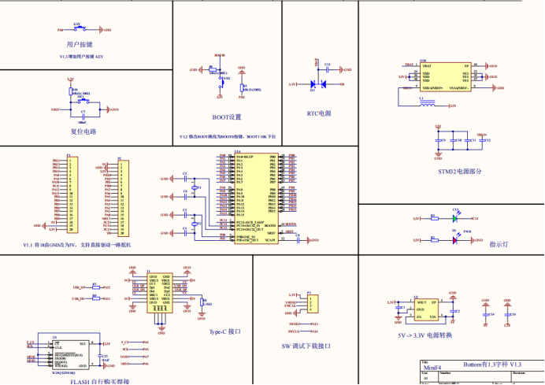545x385 pixels.
Task: Select the SW1 reset pushbutton symbol
Action: (83, 101)
